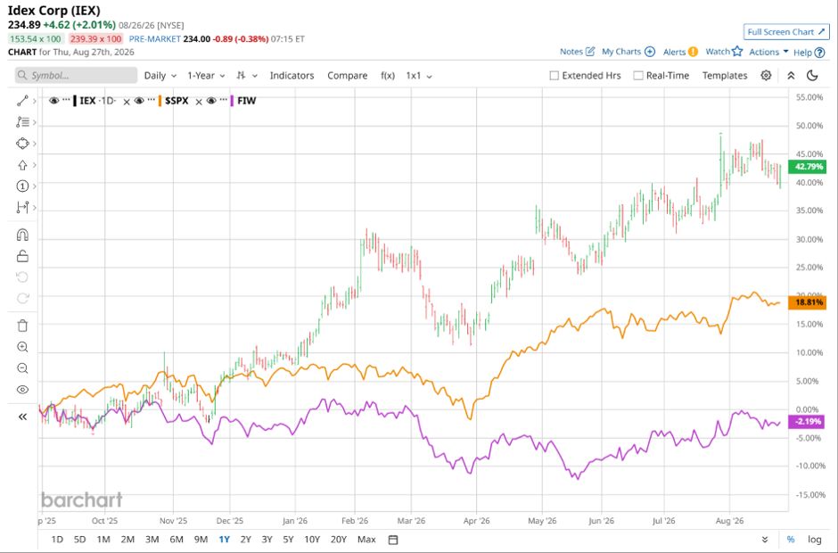Toggle visibility of the $SPX series

[139, 101]
